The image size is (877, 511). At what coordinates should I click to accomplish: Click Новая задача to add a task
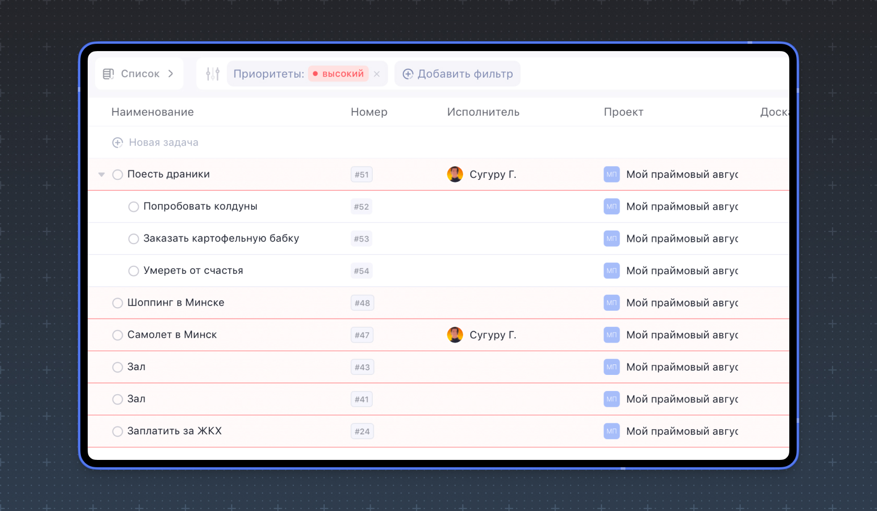[x=163, y=142]
